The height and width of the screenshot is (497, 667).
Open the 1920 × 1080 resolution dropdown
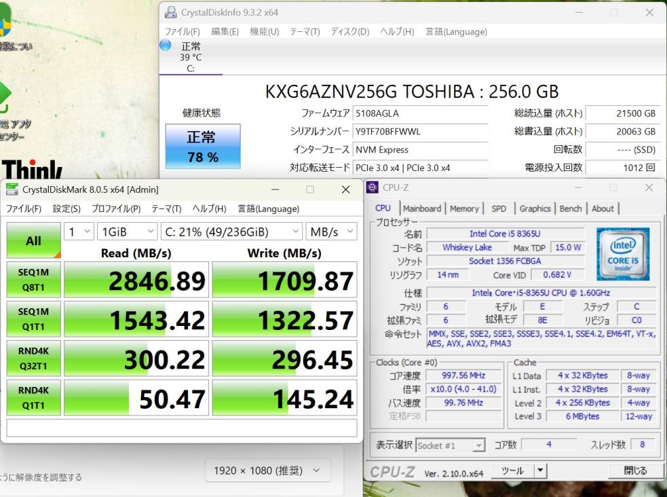pos(267,471)
